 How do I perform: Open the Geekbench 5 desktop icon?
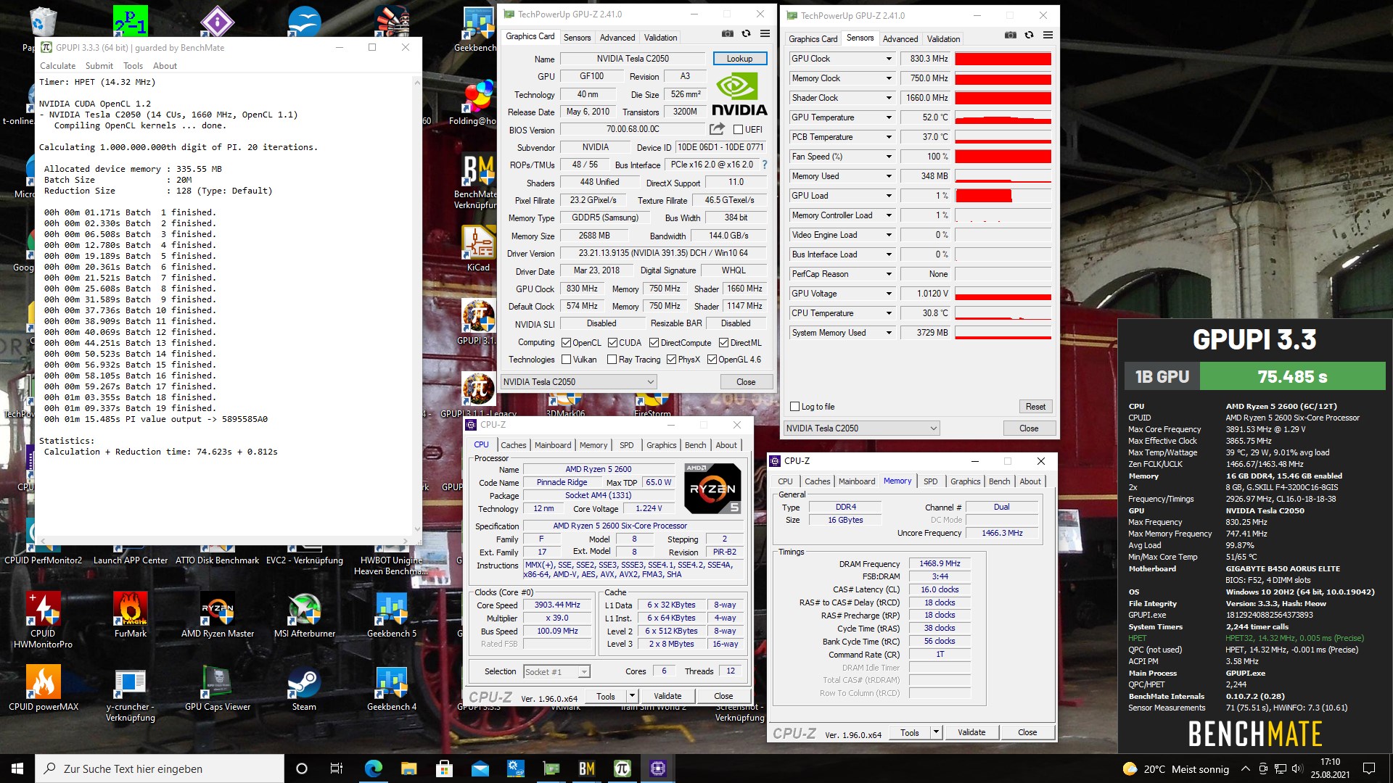(x=392, y=615)
